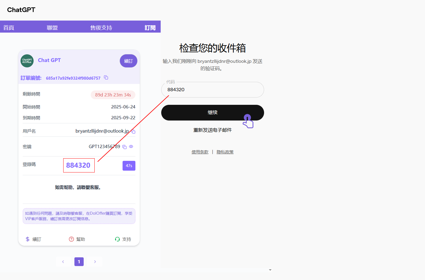
Task: Click the headset support icon
Action: 117,239
